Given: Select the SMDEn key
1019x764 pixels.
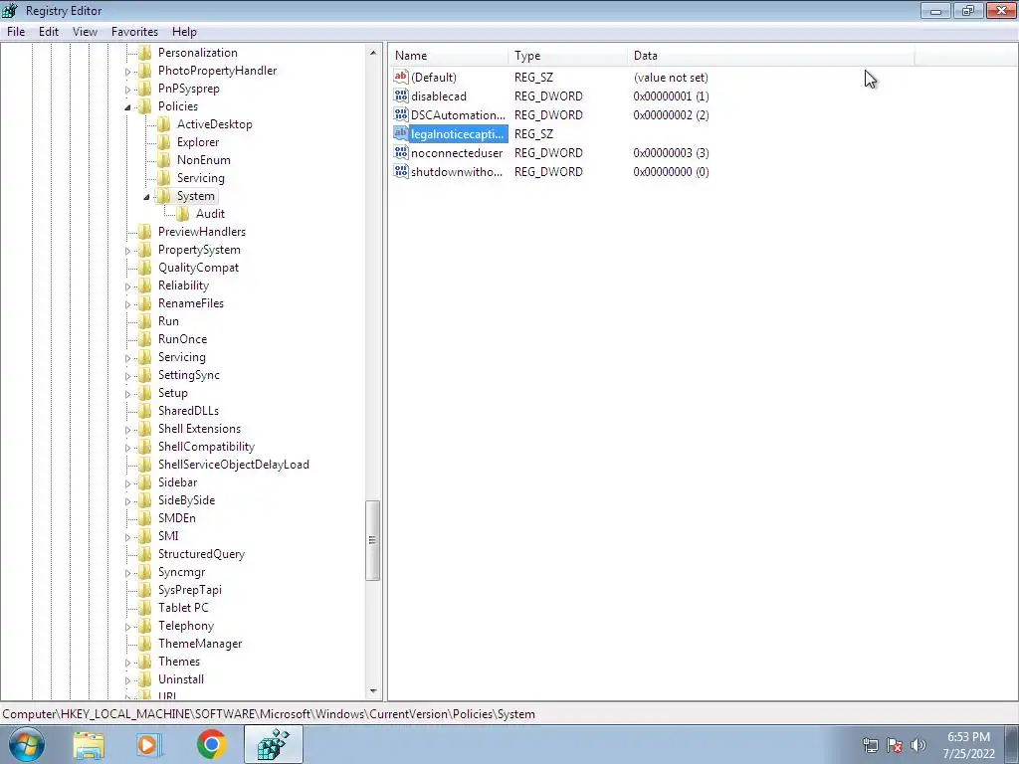Looking at the screenshot, I should pos(177,518).
